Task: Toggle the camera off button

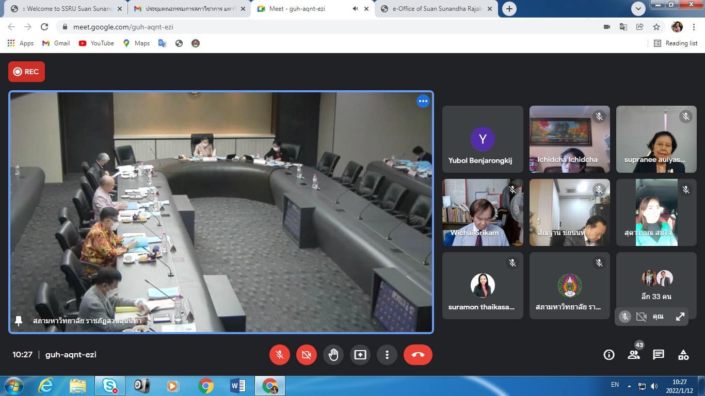Action: point(307,355)
